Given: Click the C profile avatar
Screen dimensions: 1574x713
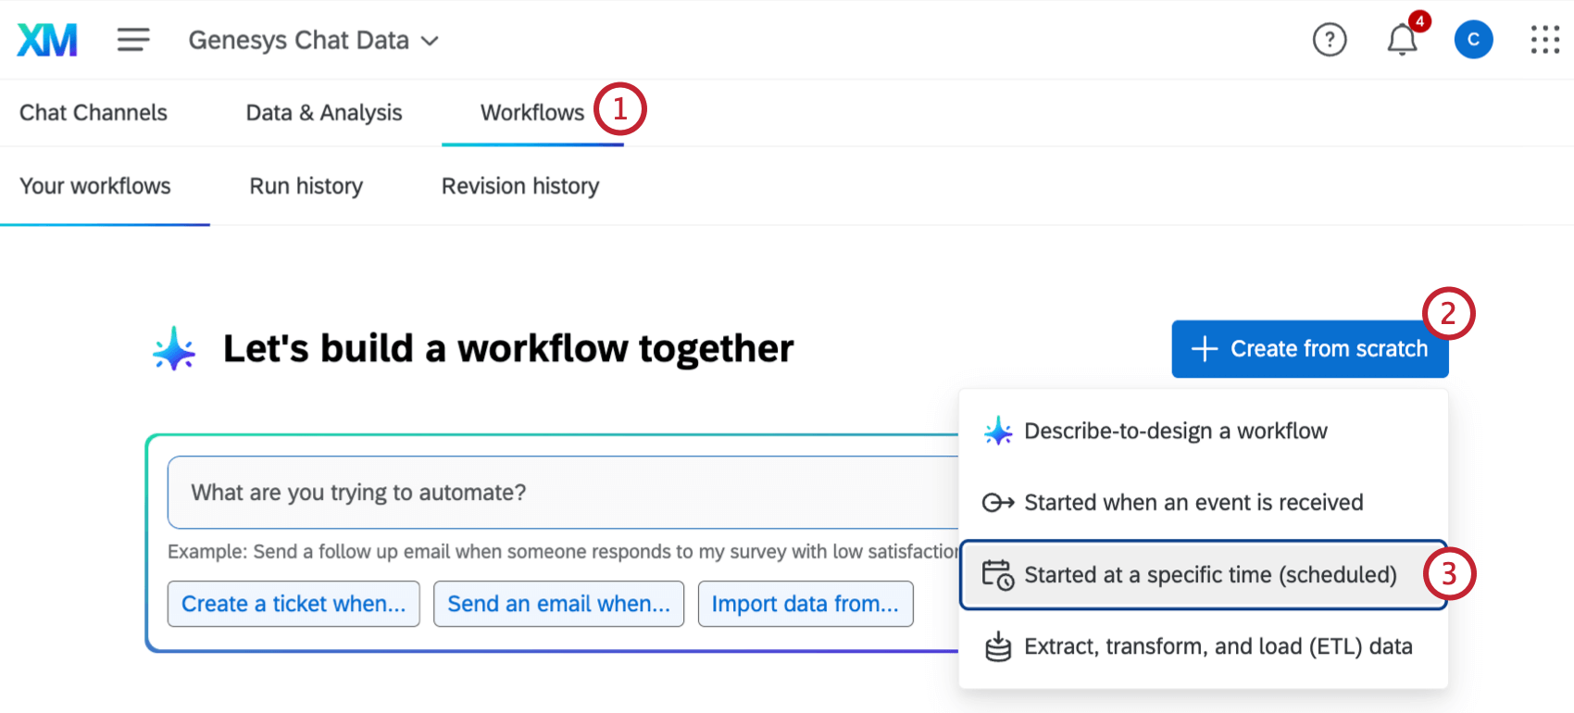Looking at the screenshot, I should tap(1473, 39).
